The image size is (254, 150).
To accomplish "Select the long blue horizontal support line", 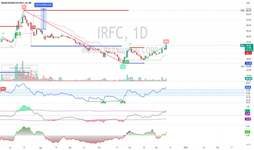I will (x=76, y=46).
